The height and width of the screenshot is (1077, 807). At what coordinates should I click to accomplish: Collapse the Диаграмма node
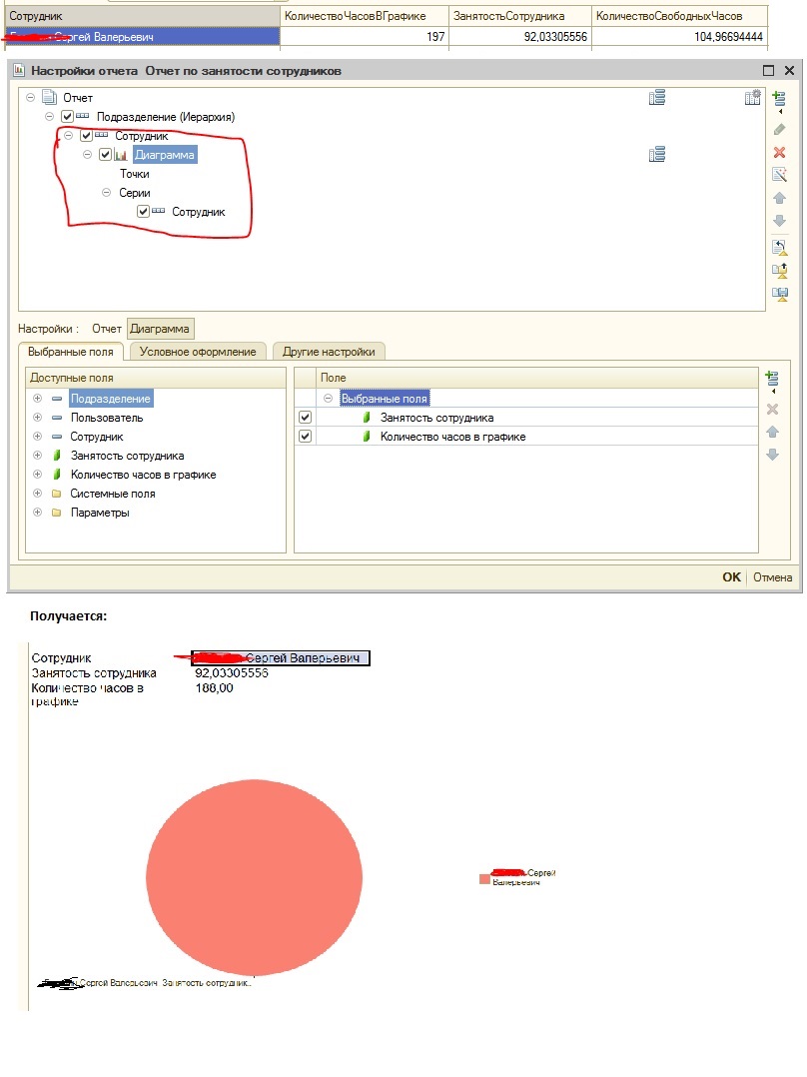pos(87,155)
